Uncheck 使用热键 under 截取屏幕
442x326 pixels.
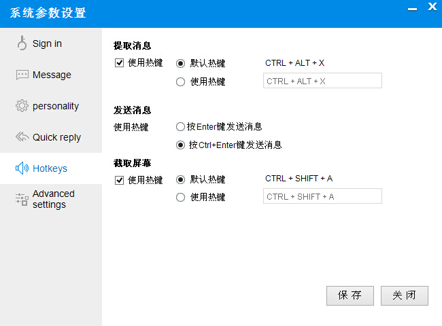click(x=119, y=180)
